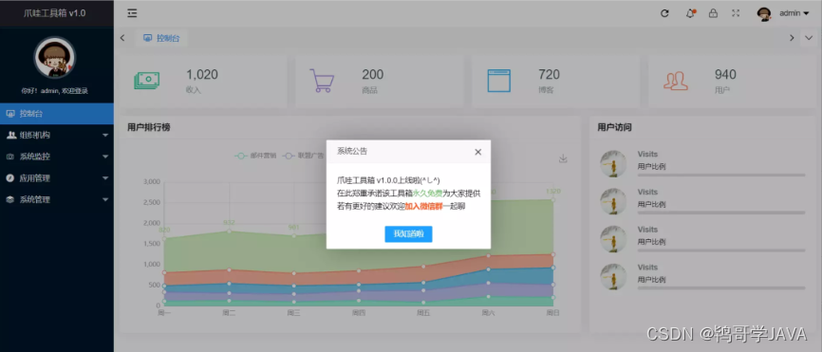Expand the 系统管理 sidebar menu
This screenshot has width=822, height=352.
pos(57,199)
